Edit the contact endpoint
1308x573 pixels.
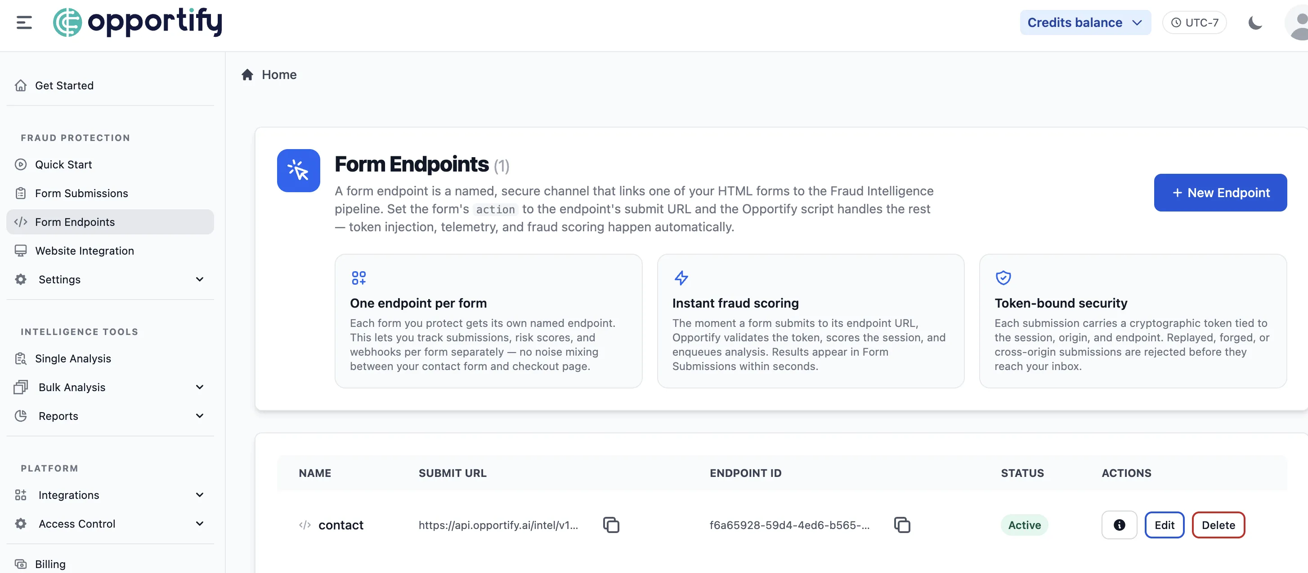pyautogui.click(x=1165, y=525)
